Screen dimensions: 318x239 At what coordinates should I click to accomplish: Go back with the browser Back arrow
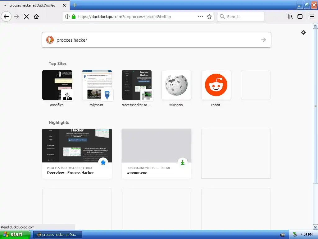click(6, 16)
